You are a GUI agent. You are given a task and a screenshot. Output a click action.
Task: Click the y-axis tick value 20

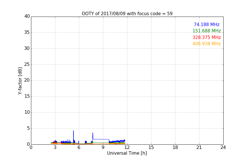pyautogui.click(x=27, y=80)
